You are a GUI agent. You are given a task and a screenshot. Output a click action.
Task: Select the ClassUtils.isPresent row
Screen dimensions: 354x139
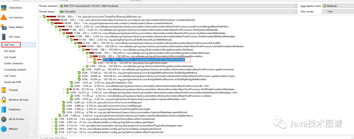point(144,60)
